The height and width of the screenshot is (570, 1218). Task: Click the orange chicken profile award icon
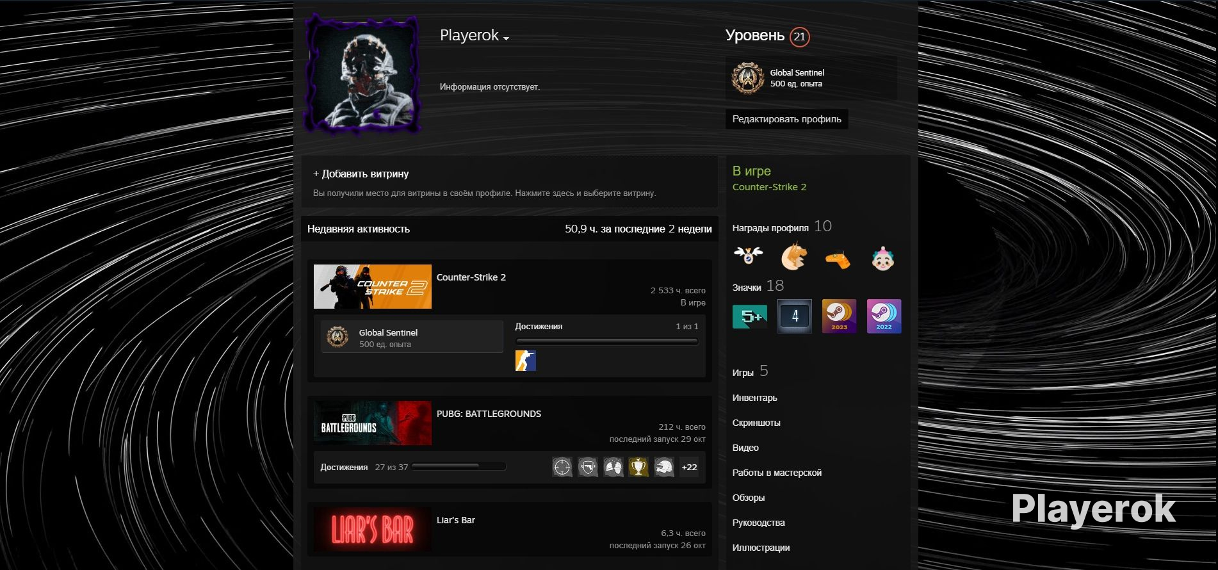tap(794, 256)
